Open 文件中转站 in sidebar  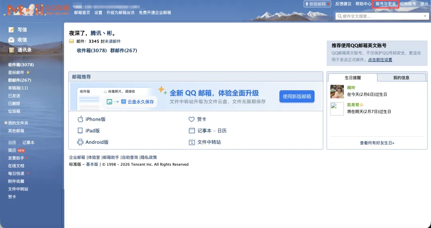pos(18,189)
